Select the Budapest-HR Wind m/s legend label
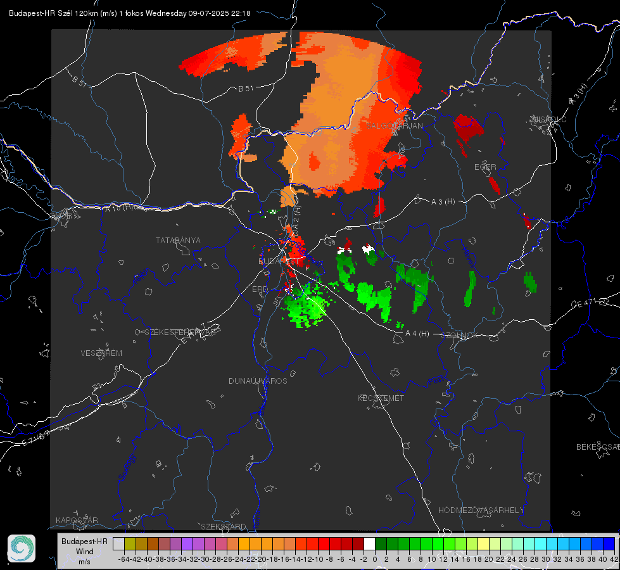This screenshot has width=620, height=570. [x=85, y=552]
